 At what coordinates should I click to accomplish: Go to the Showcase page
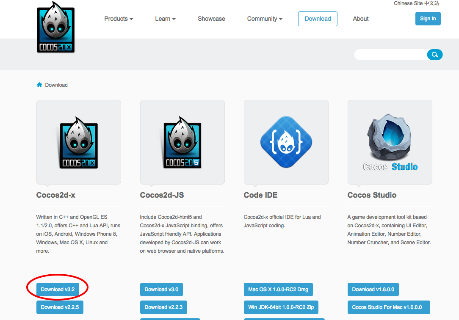pos(211,19)
